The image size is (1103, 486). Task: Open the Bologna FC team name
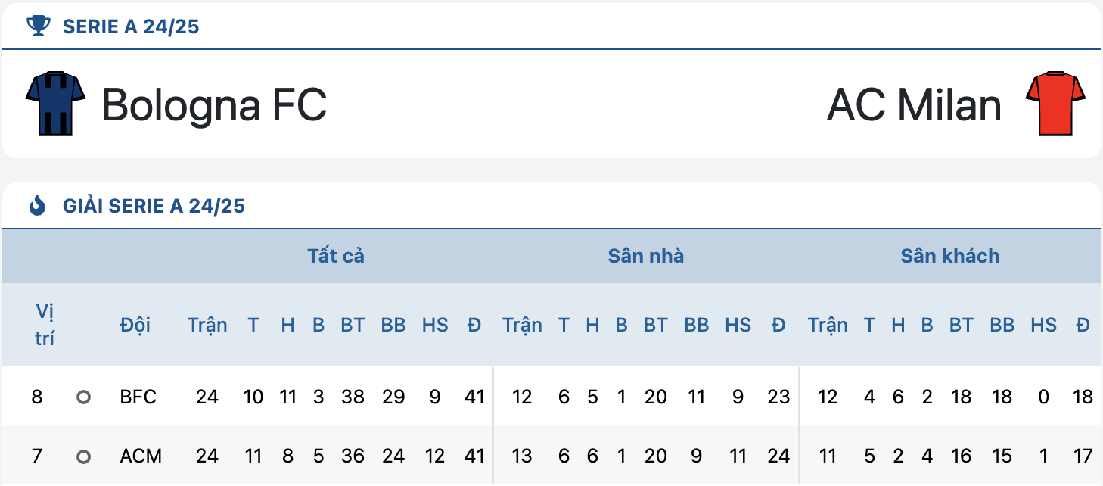[214, 104]
